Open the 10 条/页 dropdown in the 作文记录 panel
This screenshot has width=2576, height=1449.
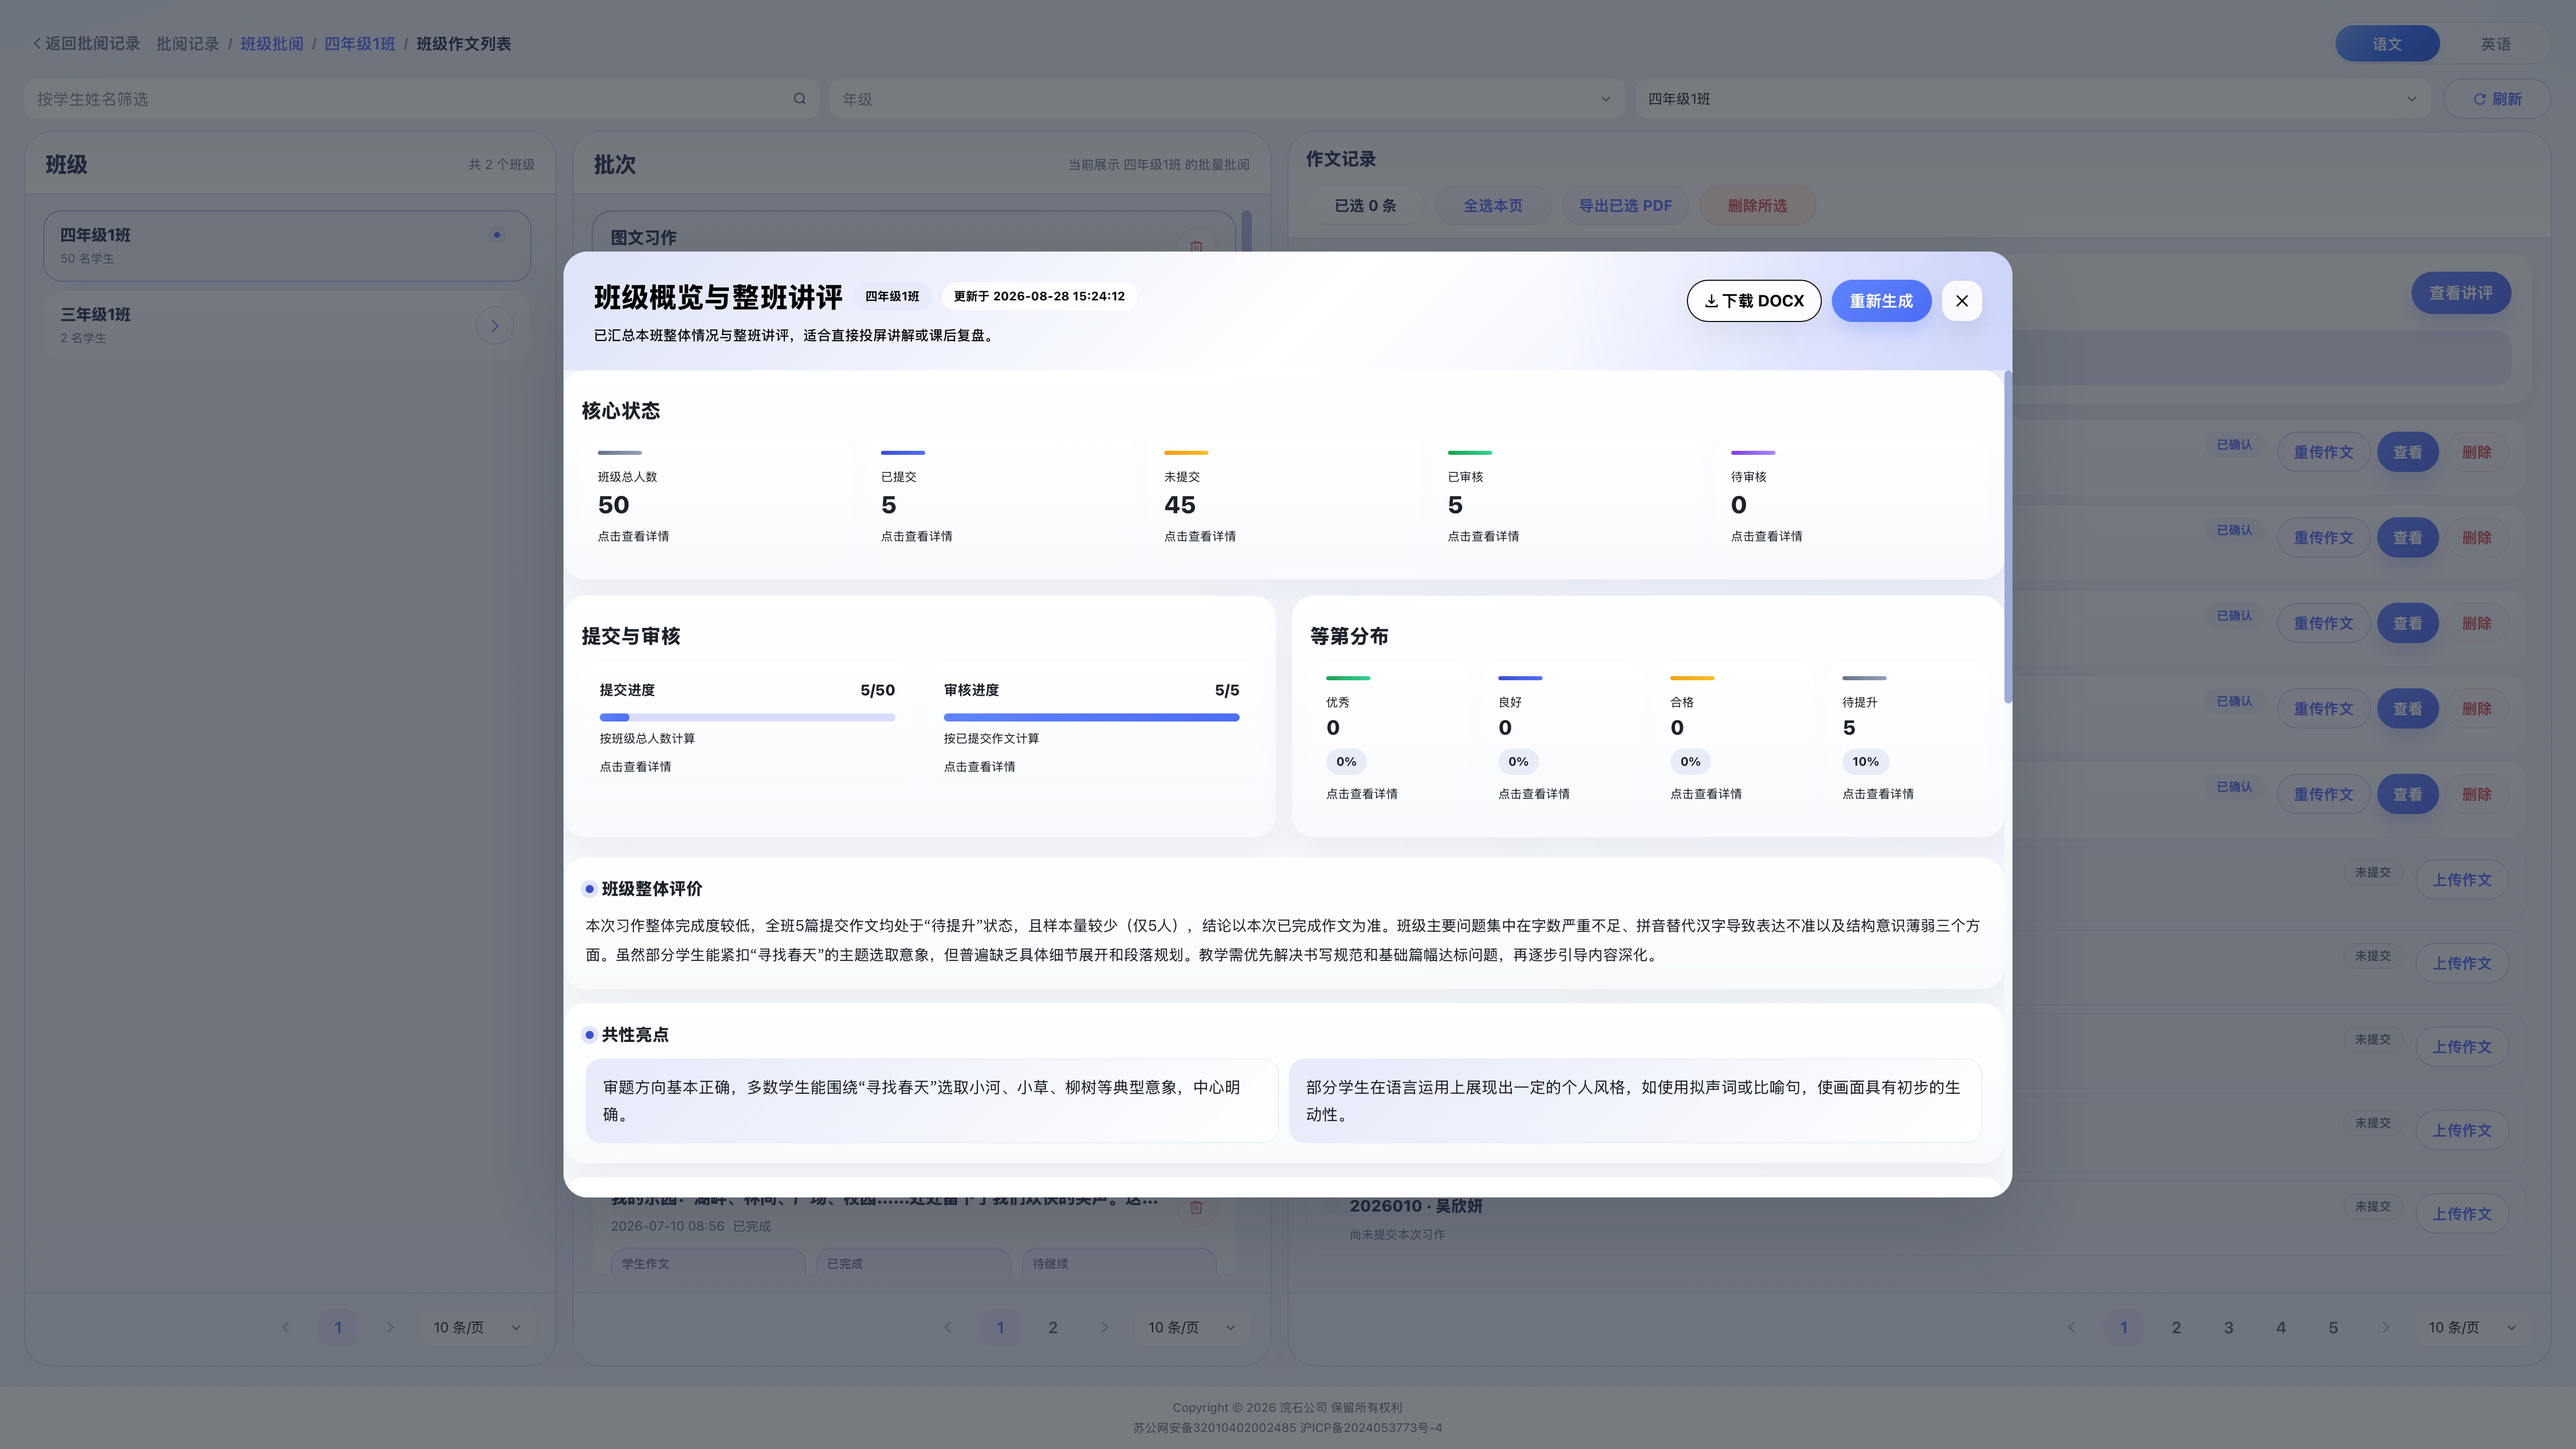[2473, 1328]
